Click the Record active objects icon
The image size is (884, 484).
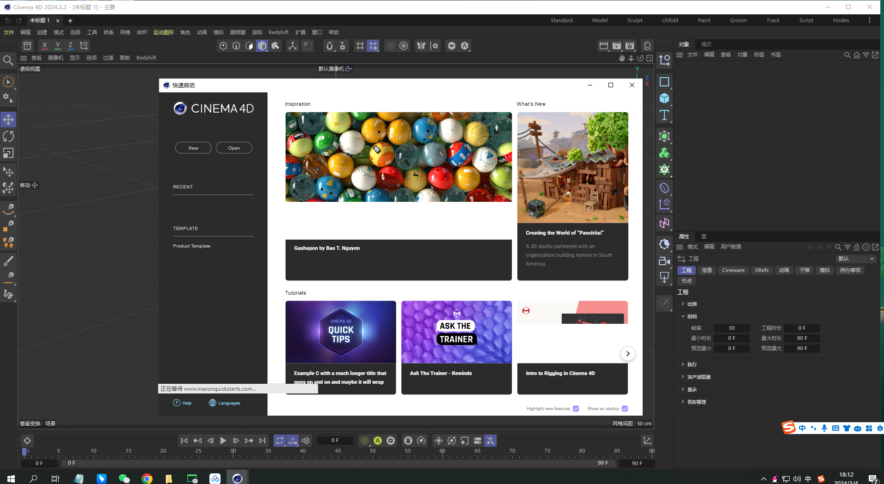click(x=365, y=441)
